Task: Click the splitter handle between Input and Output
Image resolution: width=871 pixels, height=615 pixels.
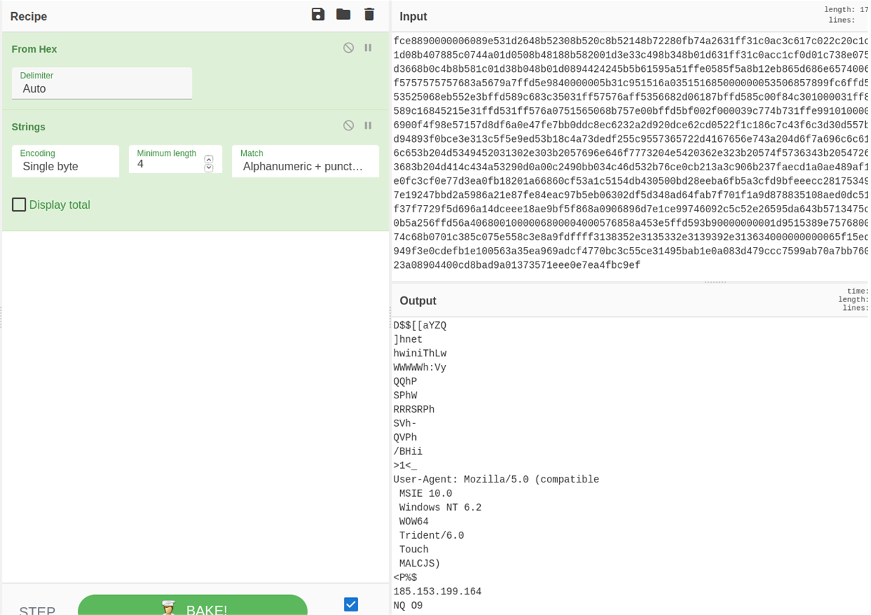Action: click(715, 282)
